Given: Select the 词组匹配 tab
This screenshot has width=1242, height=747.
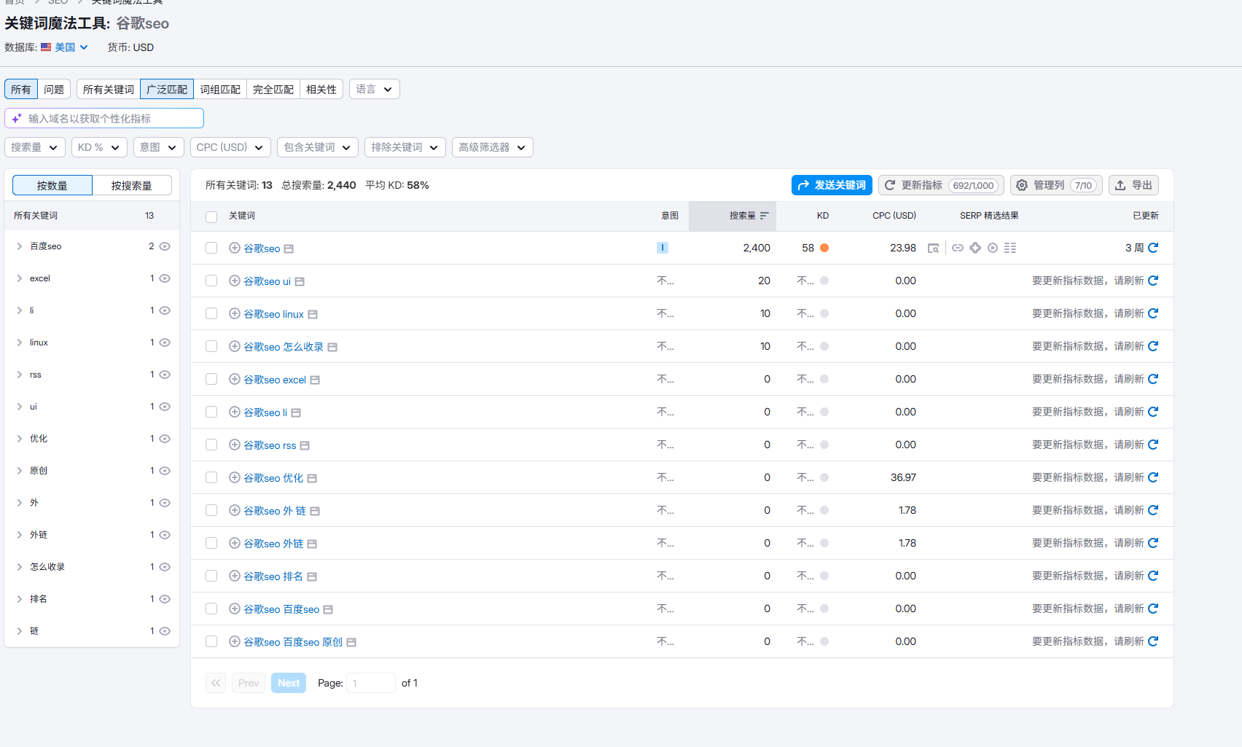Looking at the screenshot, I should pyautogui.click(x=220, y=89).
